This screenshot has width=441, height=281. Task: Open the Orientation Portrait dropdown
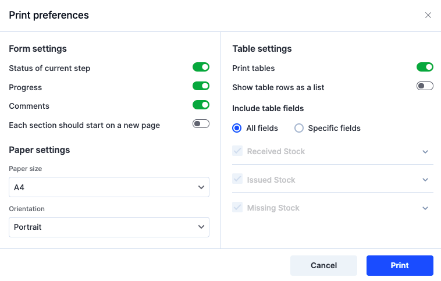(x=109, y=227)
